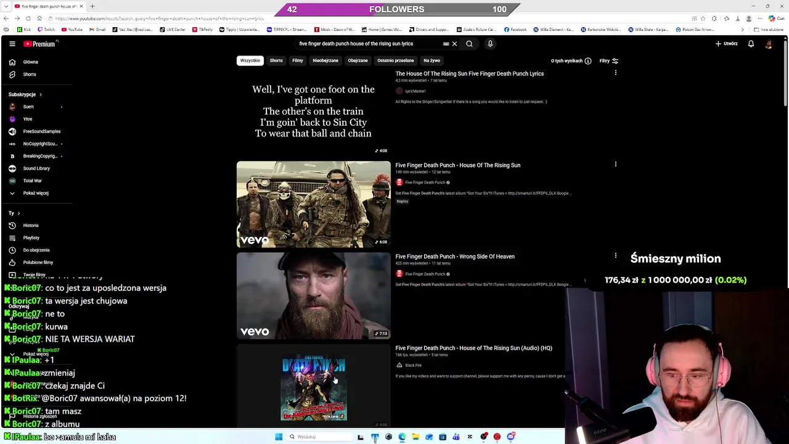Open the Facebook bookmark
The height and width of the screenshot is (444, 789).
(515, 30)
